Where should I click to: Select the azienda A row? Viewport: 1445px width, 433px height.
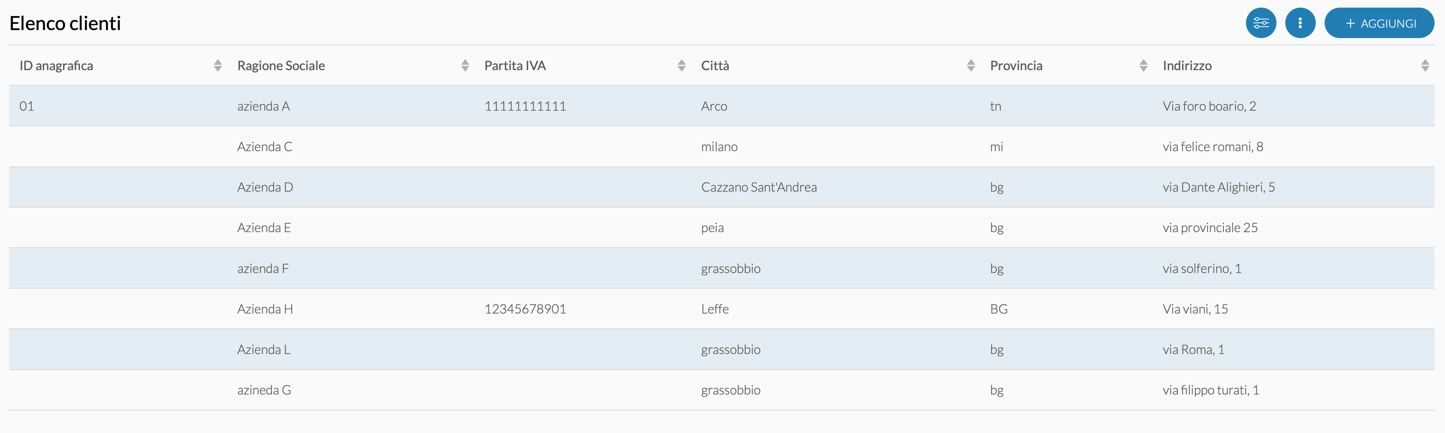(x=721, y=106)
